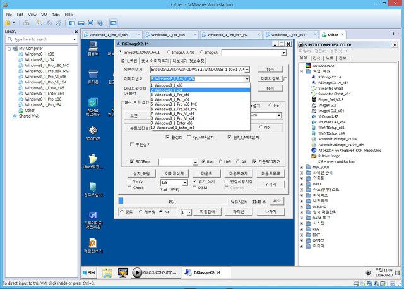Open file explorer icon on VM taskbar
404x289 pixels.
(107, 273)
